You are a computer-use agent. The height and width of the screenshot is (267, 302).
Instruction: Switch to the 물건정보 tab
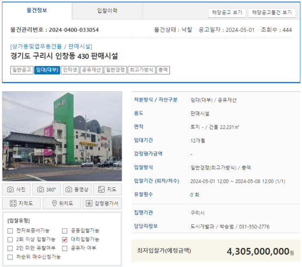tap(37, 11)
